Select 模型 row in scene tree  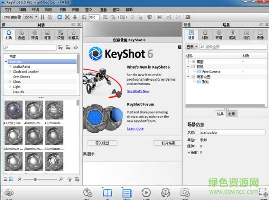tap(200, 61)
